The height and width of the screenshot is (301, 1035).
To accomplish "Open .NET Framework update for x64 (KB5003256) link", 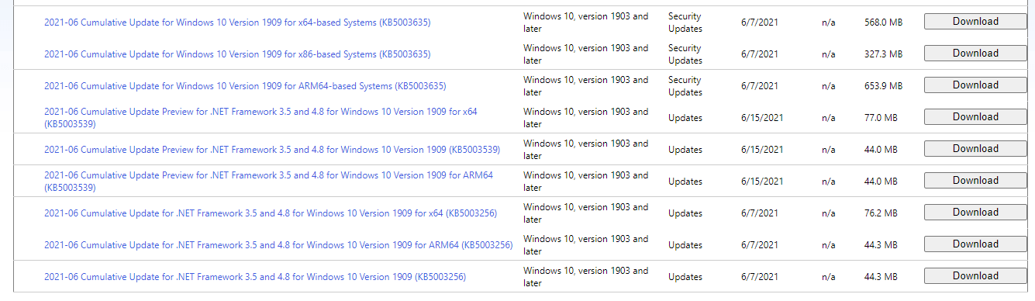I will [x=271, y=213].
